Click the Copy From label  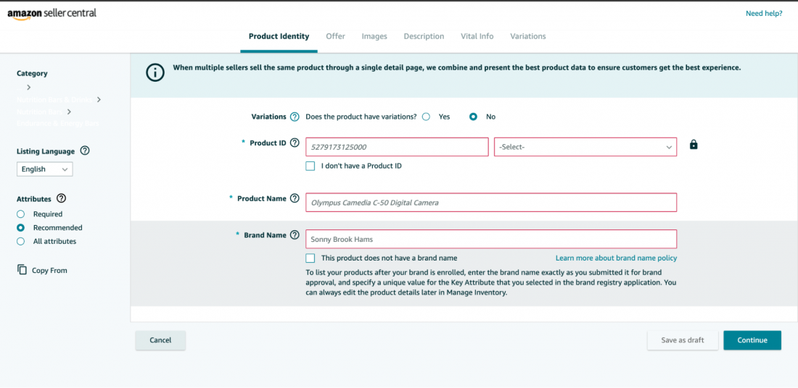(49, 270)
